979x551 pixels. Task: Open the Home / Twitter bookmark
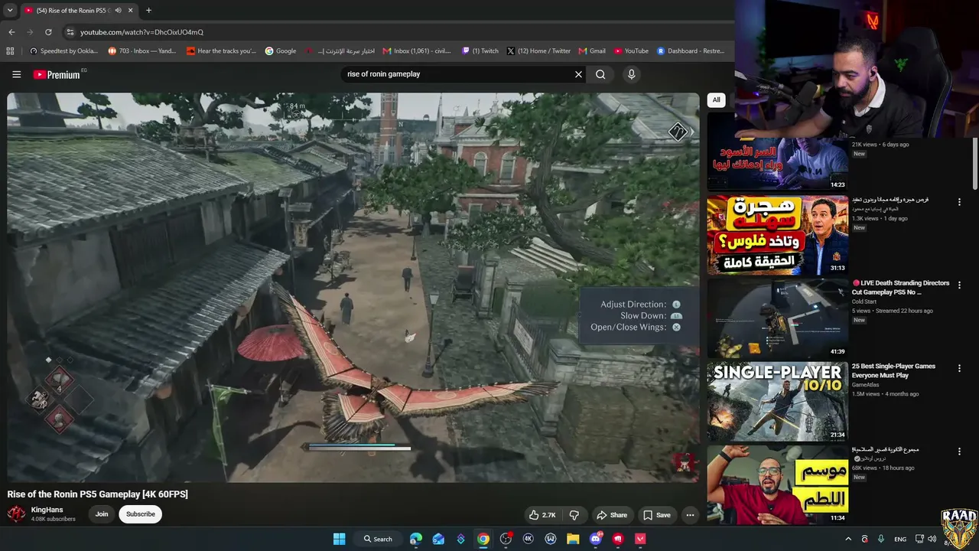tap(538, 51)
